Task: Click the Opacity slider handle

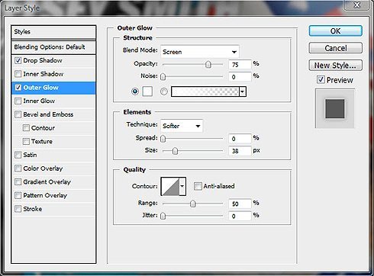Action: coord(208,65)
